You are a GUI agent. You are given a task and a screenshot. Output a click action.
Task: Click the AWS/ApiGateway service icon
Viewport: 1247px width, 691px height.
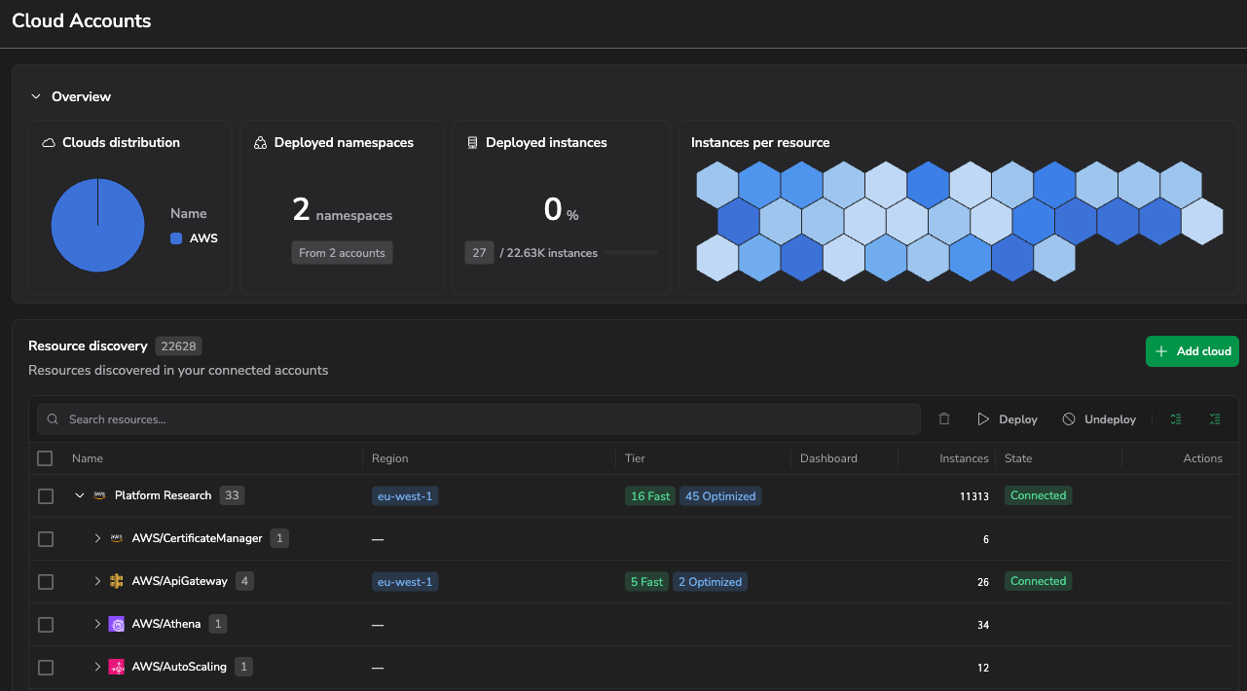pos(117,581)
